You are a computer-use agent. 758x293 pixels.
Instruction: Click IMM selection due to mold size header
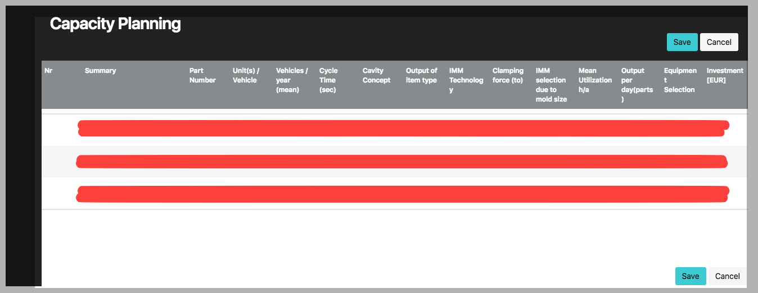[552, 85]
